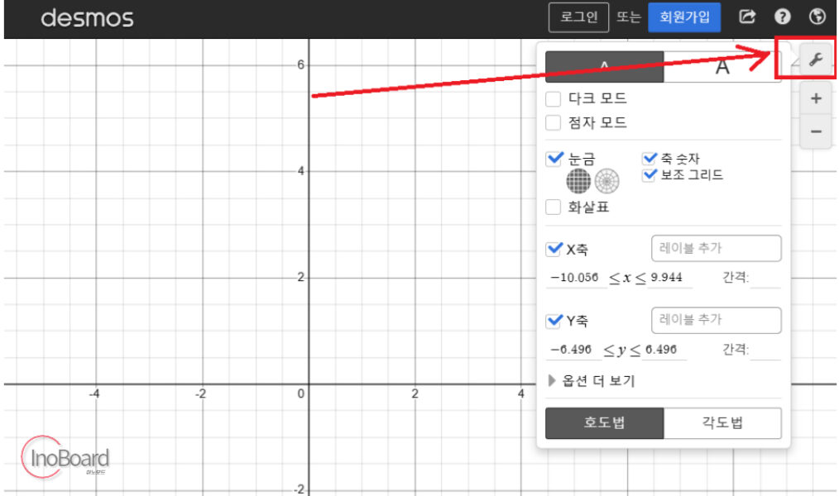The image size is (839, 496).
Task: Zoom out with the minus button
Action: coord(816,131)
